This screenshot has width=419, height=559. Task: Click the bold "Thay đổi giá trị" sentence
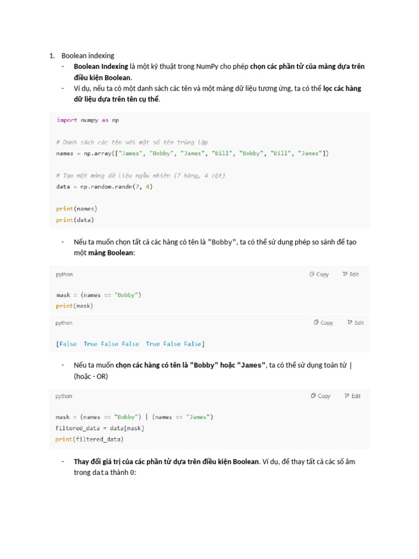(166, 462)
